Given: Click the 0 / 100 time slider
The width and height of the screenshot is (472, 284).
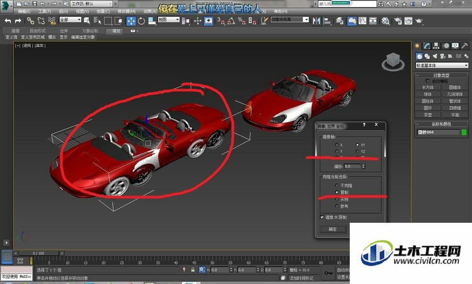Looking at the screenshot, I should pyautogui.click(x=38, y=253).
